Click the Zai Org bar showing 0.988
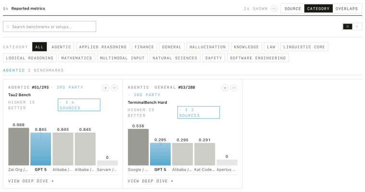 (19, 147)
